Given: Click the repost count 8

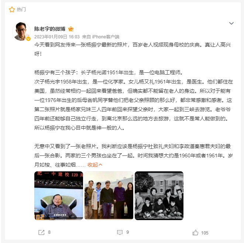Looking at the screenshot, I should pyautogui.click(x=49, y=232).
